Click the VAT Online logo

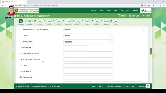146,11
